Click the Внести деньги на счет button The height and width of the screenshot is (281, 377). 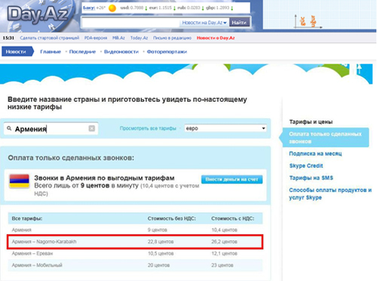coord(231,179)
